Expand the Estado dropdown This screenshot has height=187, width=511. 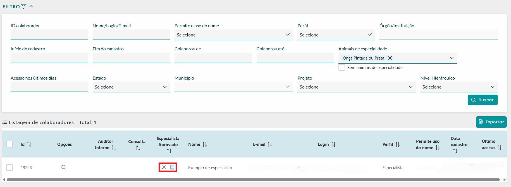pos(131,87)
